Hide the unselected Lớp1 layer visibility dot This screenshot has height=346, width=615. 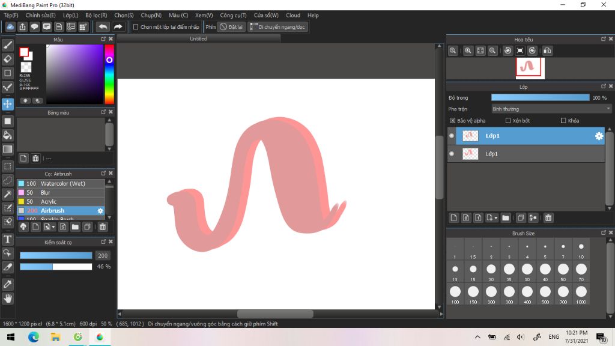pos(452,154)
